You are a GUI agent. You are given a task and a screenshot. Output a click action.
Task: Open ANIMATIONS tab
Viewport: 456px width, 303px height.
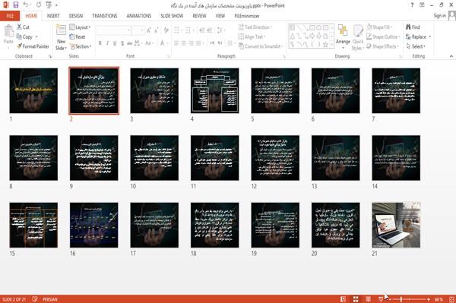click(x=139, y=16)
